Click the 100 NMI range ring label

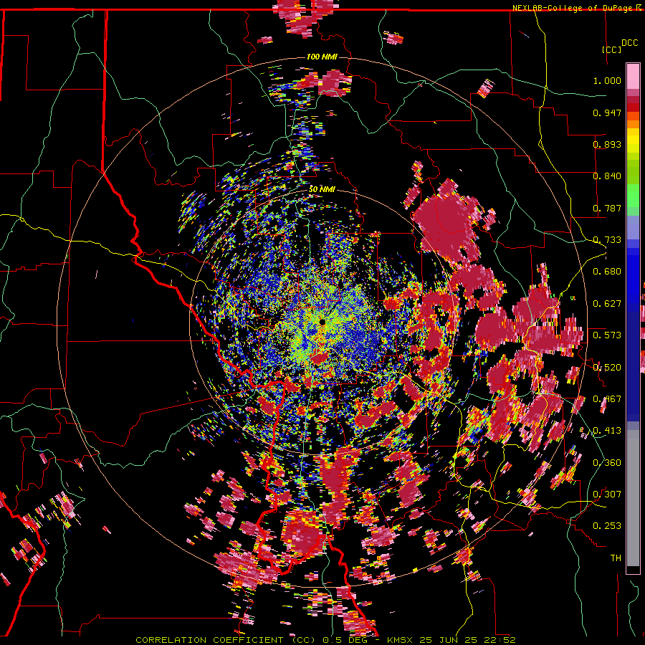pyautogui.click(x=322, y=57)
